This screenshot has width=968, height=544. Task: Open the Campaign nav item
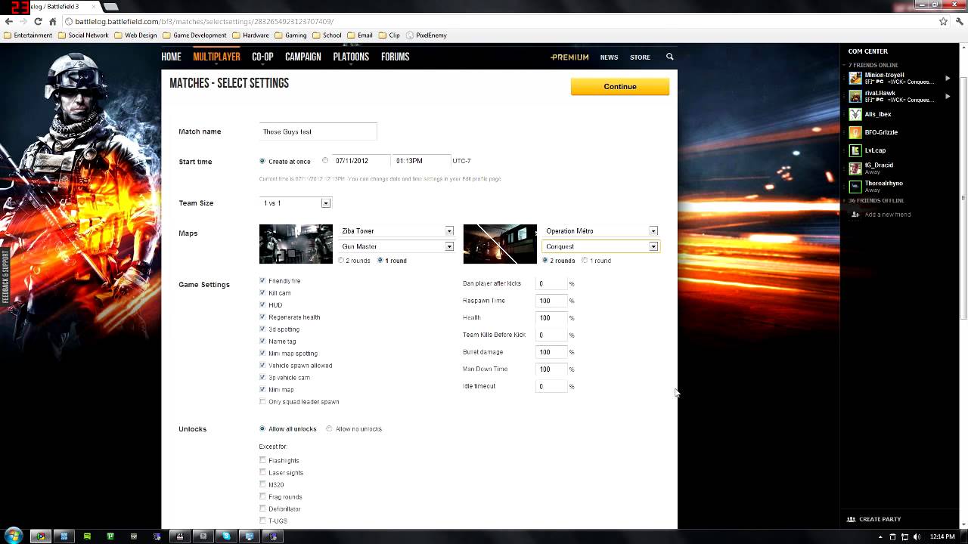(x=303, y=57)
